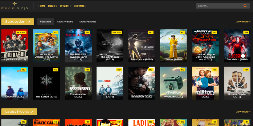Select the Featured tab
This screenshot has height=126, width=253.
pos(46,22)
